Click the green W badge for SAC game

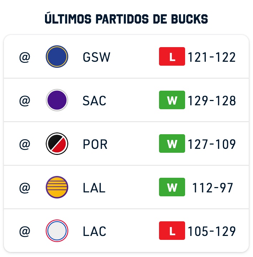pos(172,100)
